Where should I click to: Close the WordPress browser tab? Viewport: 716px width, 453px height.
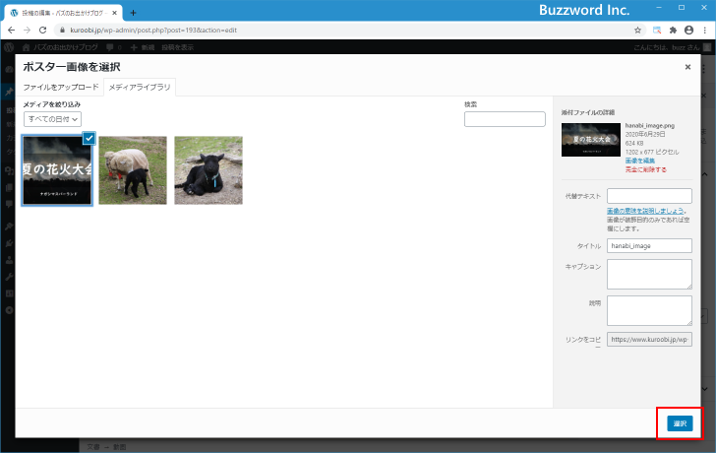(114, 13)
